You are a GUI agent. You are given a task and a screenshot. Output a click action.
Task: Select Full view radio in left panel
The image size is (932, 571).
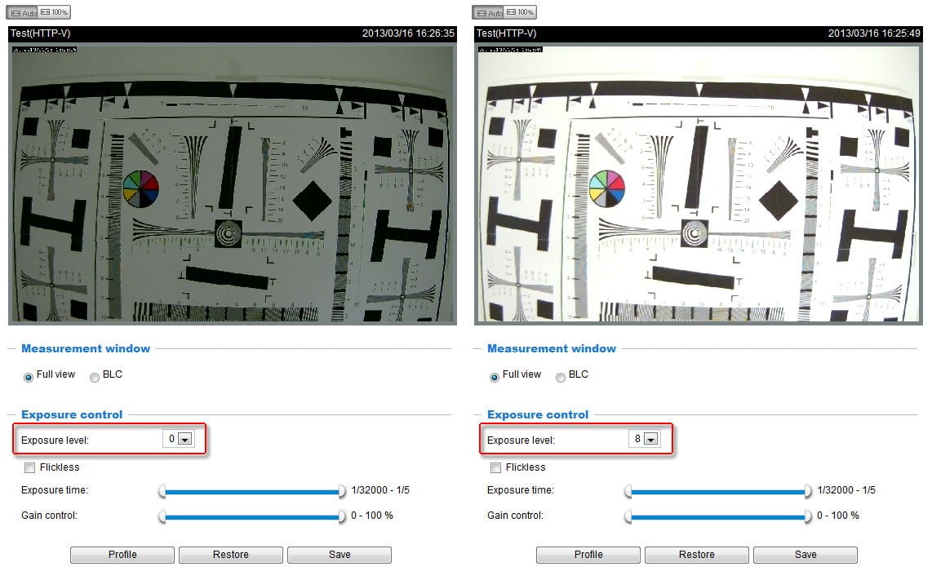pos(29,378)
